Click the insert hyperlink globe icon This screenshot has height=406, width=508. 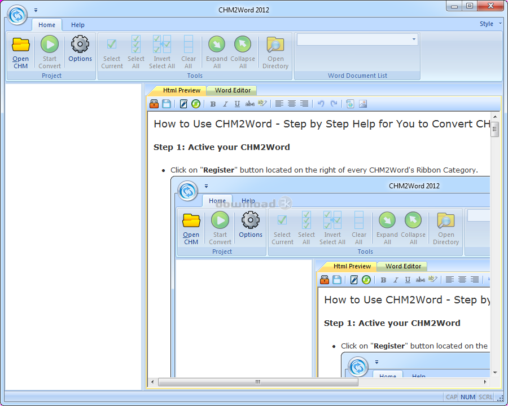pos(350,104)
